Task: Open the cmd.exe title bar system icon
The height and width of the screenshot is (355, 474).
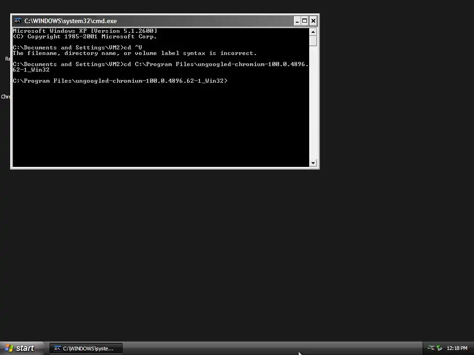Action: pyautogui.click(x=18, y=21)
